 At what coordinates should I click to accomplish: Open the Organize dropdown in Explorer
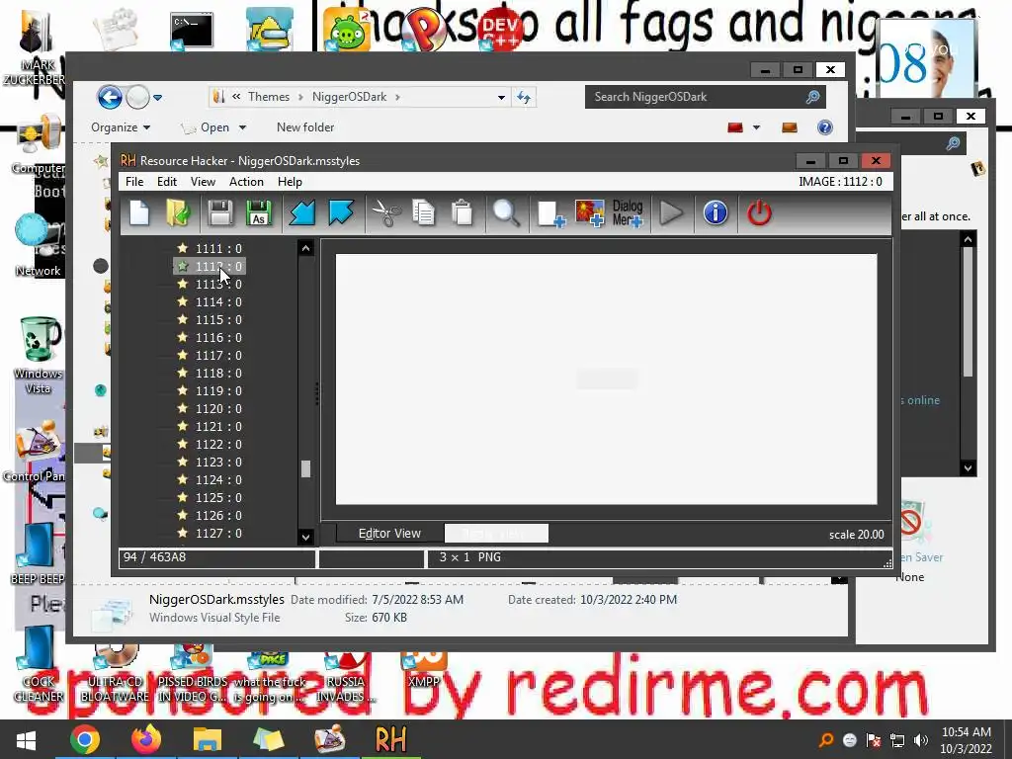pos(121,127)
